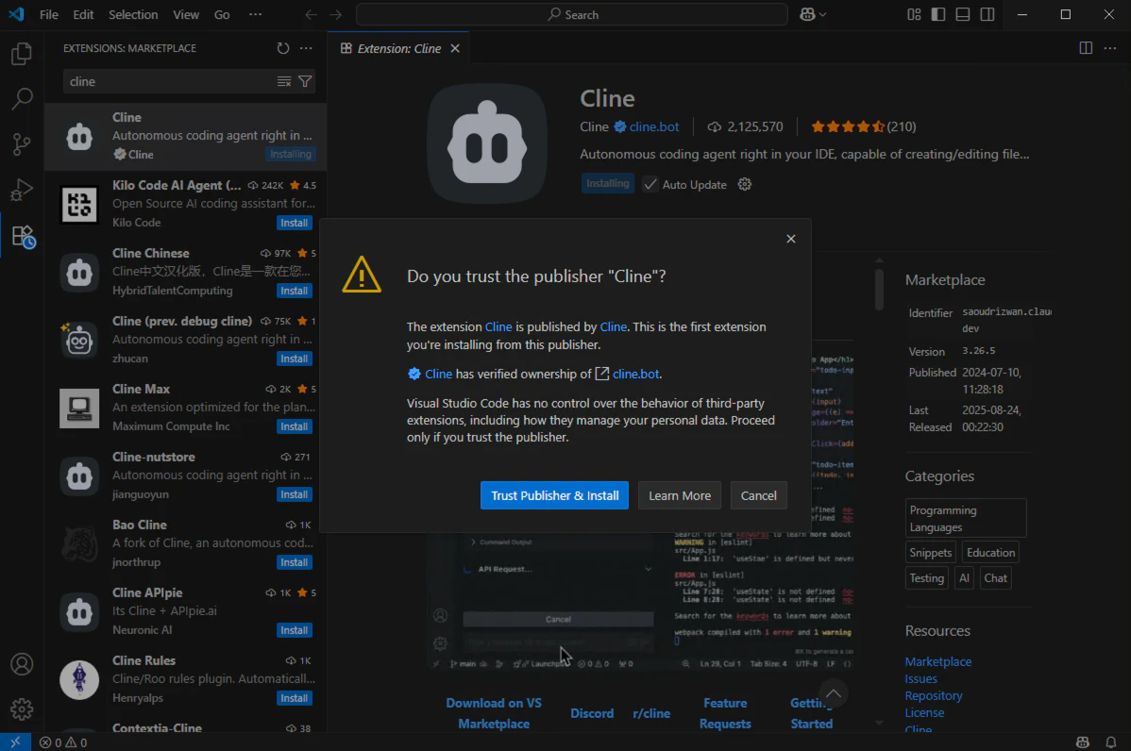Open cline.bot link in extension header
The width and height of the screenshot is (1131, 751).
(653, 126)
